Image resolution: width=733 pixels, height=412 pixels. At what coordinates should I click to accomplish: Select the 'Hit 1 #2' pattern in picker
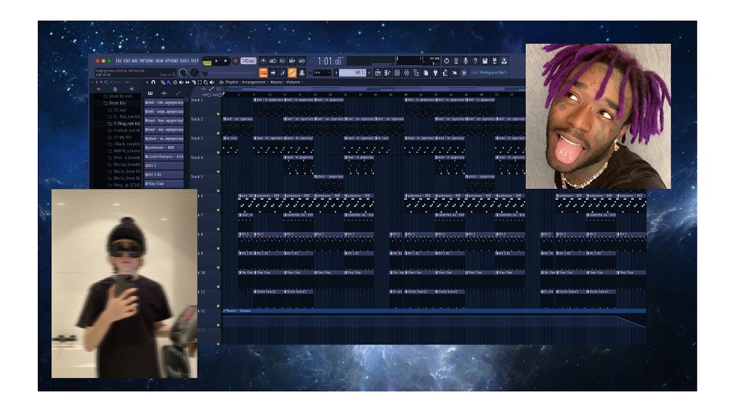(164, 175)
